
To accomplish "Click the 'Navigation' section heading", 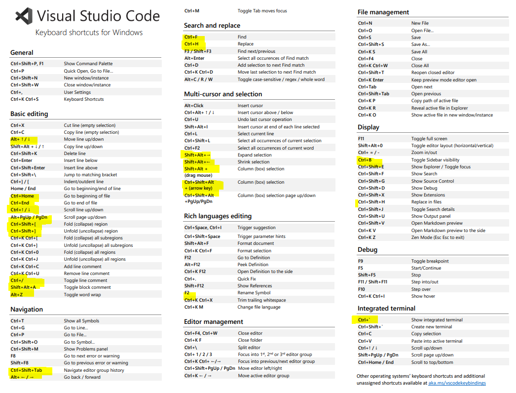I will click(x=27, y=310).
